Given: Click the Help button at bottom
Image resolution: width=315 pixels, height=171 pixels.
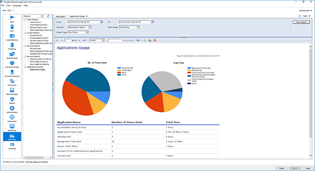Looking at the screenshot, I should pyautogui.click(x=308, y=168).
